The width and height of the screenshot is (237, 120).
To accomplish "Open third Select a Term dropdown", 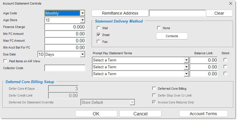I will click(x=186, y=74).
